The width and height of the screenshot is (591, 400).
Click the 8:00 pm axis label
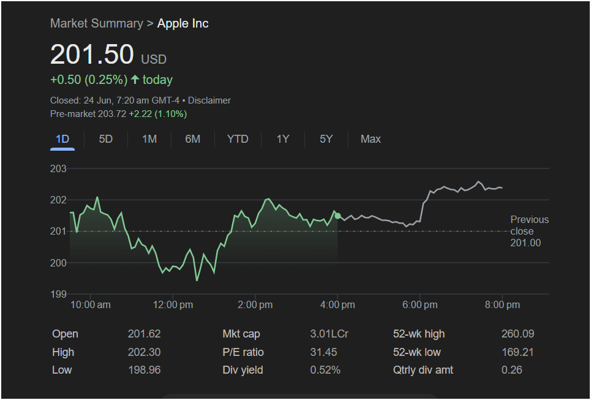pos(502,304)
